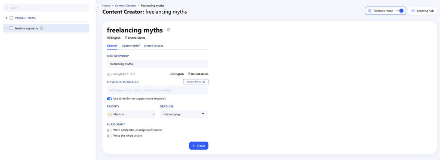Go to Content Creator breadcrumb link
This screenshot has height=160, width=440.
126,6
